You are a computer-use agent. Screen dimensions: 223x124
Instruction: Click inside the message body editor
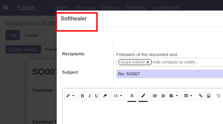tap(143, 113)
